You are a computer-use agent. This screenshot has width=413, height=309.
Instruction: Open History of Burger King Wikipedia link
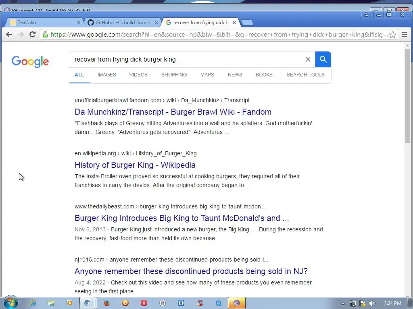[x=135, y=165]
